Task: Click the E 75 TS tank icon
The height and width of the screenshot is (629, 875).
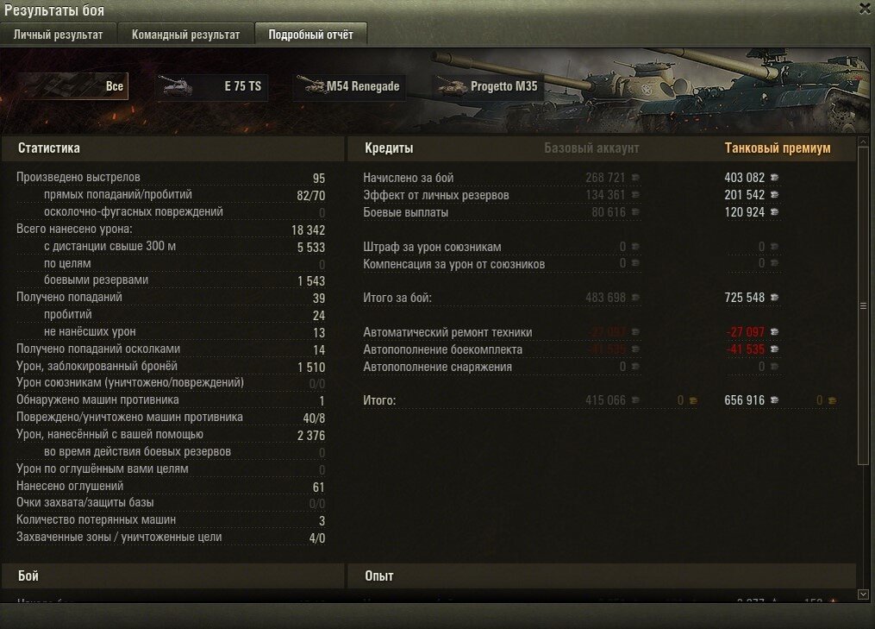Action: click(x=177, y=86)
